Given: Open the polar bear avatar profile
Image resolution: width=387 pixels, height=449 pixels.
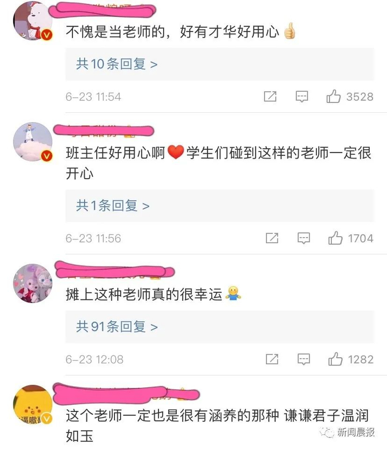Looking at the screenshot, I should [33, 20].
